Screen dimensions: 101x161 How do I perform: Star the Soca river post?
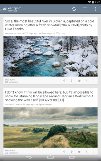click(x=79, y=81)
